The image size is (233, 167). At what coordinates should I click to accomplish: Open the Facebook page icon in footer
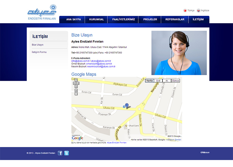[x=60, y=153]
